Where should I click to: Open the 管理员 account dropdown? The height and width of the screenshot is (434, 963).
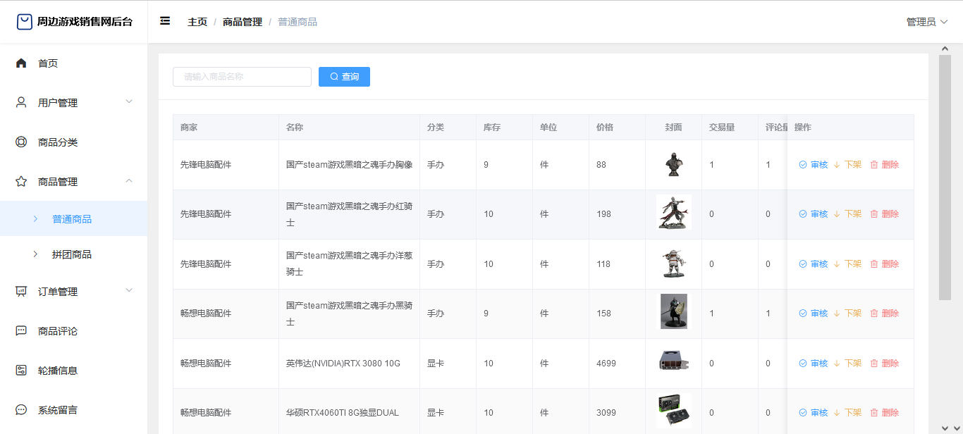tap(926, 22)
